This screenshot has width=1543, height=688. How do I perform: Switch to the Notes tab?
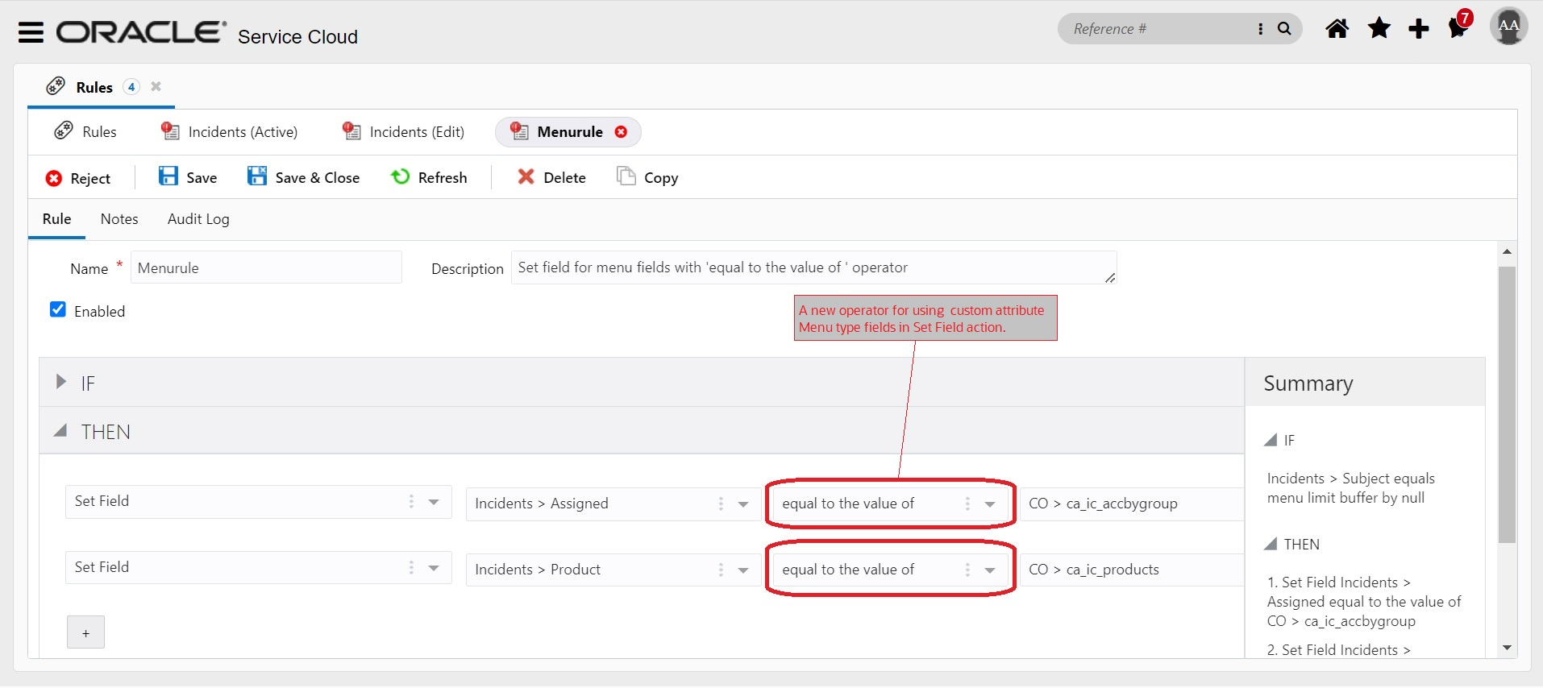click(119, 219)
